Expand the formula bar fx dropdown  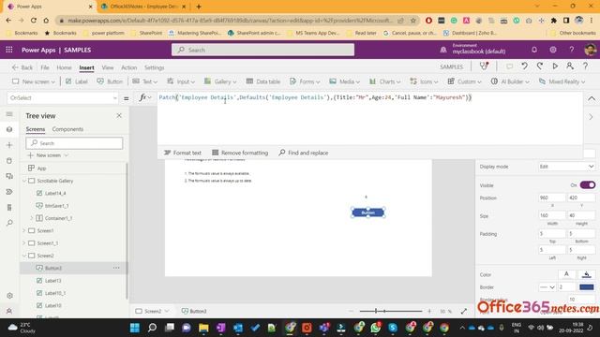149,97
